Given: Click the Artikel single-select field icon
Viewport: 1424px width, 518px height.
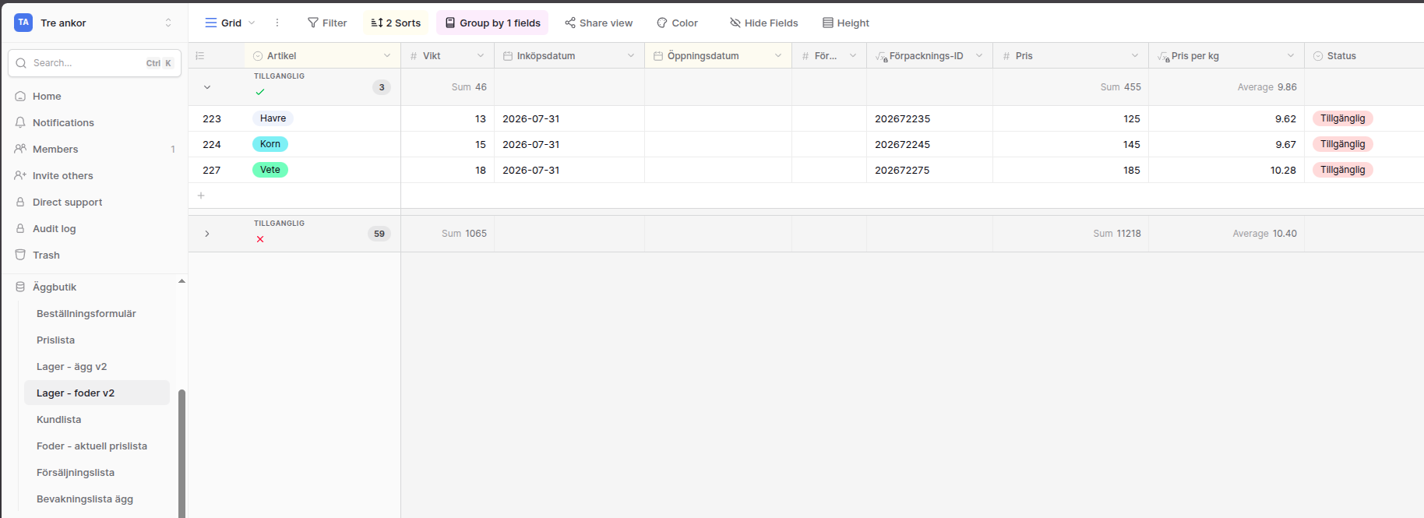Looking at the screenshot, I should [x=258, y=56].
